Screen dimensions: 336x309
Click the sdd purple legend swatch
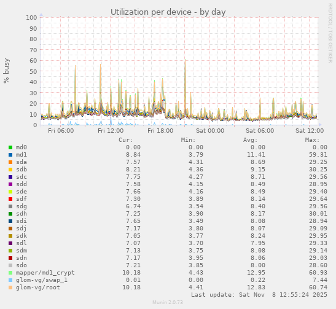click(x=10, y=184)
